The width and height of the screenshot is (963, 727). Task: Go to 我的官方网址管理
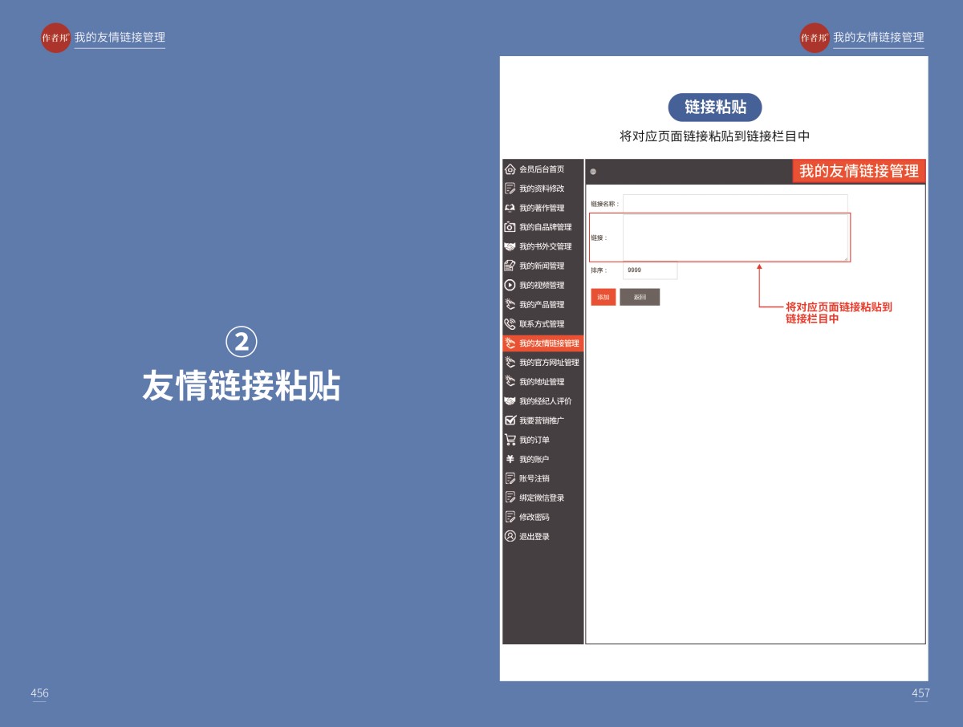point(549,363)
